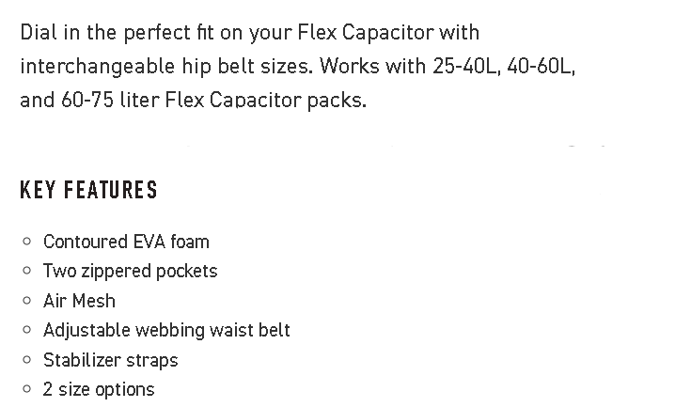Click the bullet next to Stabilizer straps
This screenshot has width=675, height=407.
(26, 360)
